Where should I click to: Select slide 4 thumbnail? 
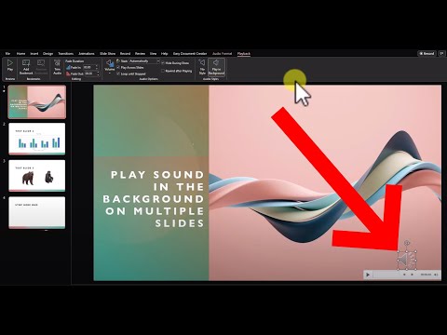(37, 212)
